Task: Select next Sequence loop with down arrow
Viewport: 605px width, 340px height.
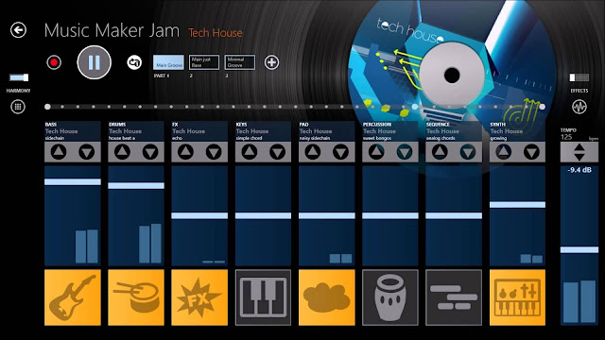Action: (468, 152)
